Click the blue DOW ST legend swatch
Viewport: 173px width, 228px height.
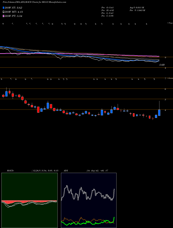[x=3, y=8]
